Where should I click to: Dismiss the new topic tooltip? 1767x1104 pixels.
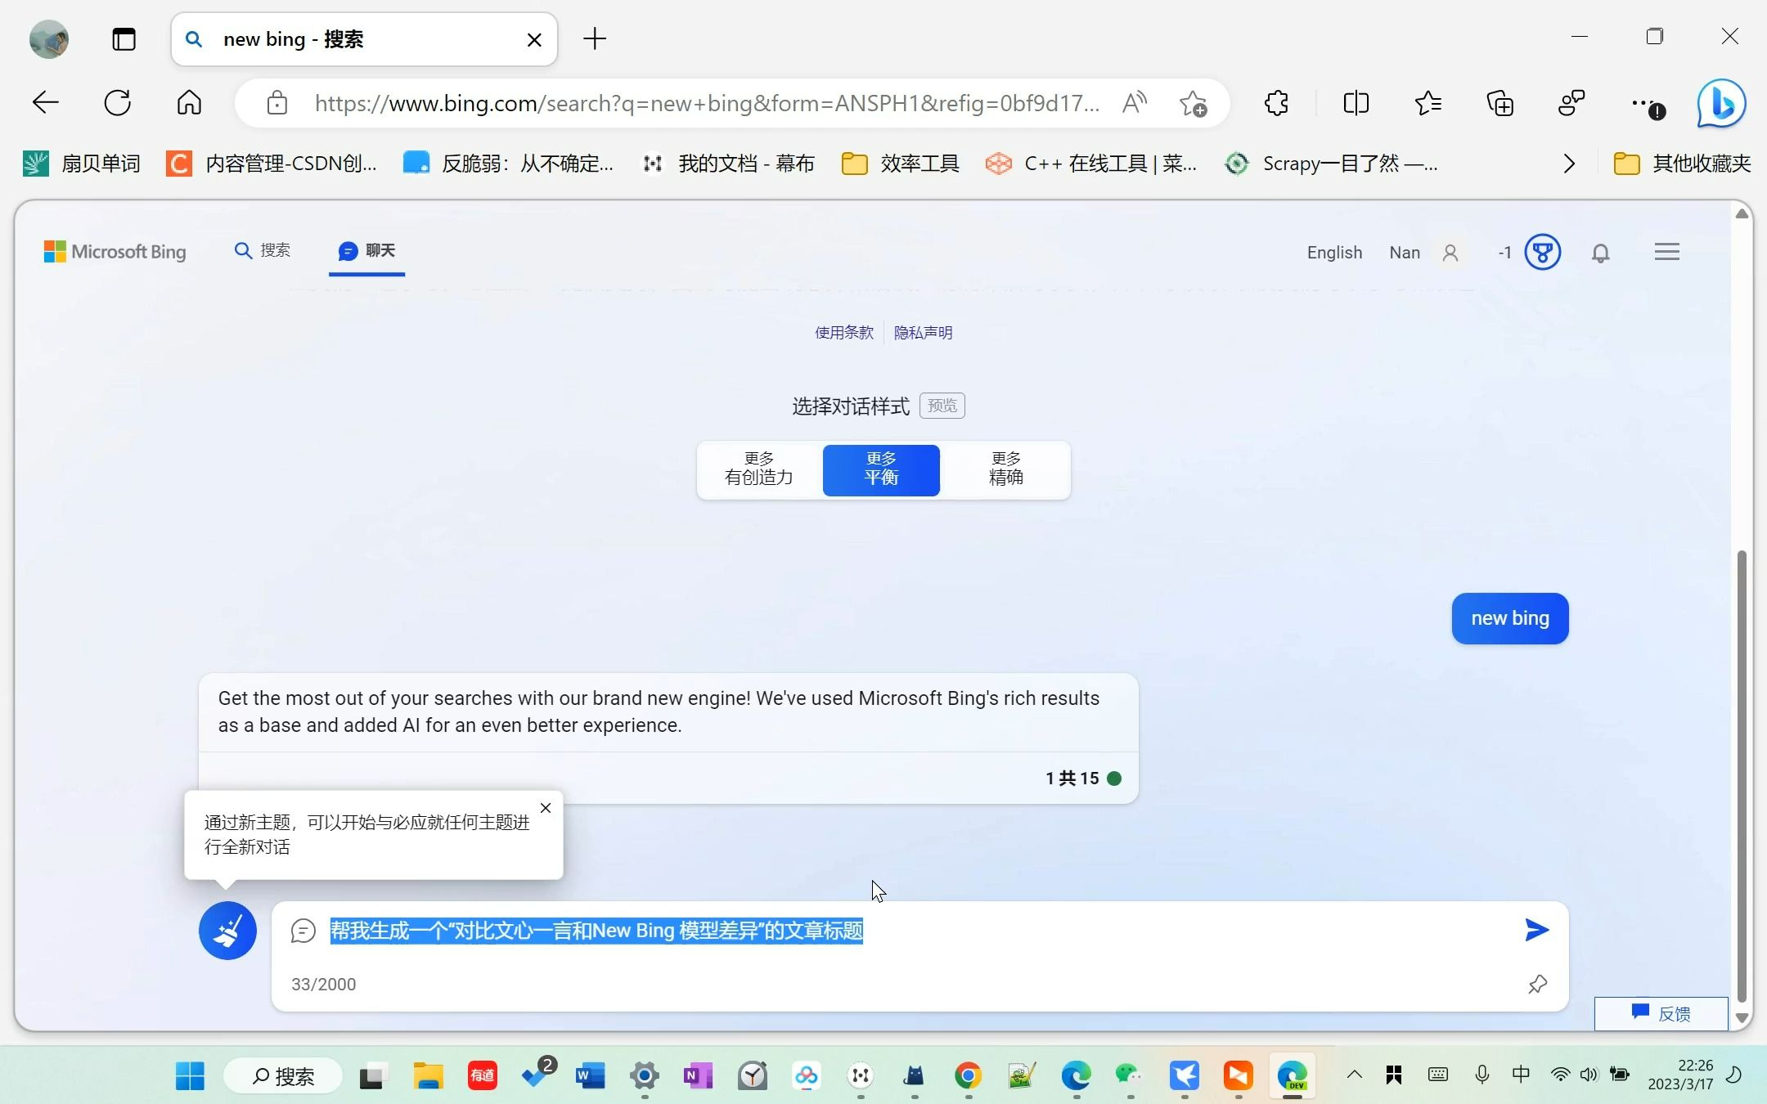tap(546, 808)
